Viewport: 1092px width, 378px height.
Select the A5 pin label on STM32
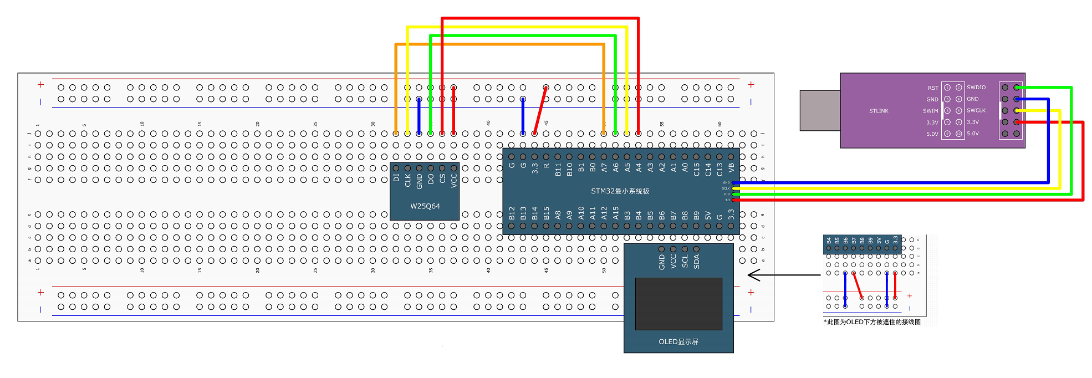[627, 167]
